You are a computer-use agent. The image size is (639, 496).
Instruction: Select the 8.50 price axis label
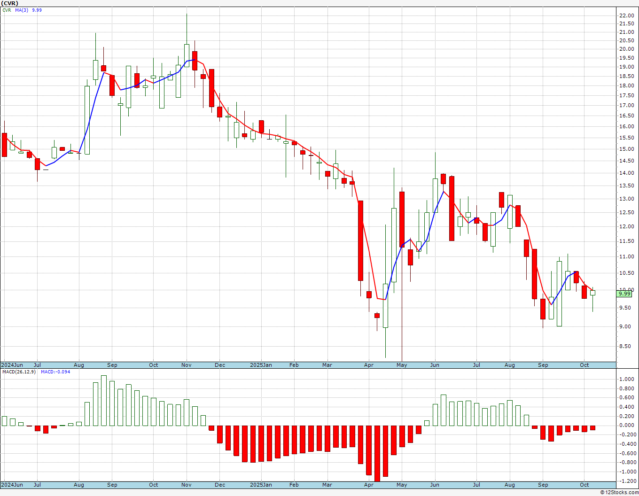pyautogui.click(x=626, y=347)
